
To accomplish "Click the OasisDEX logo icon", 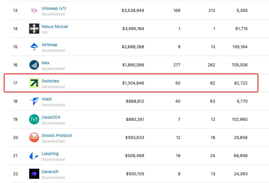I will pyautogui.click(x=34, y=119).
